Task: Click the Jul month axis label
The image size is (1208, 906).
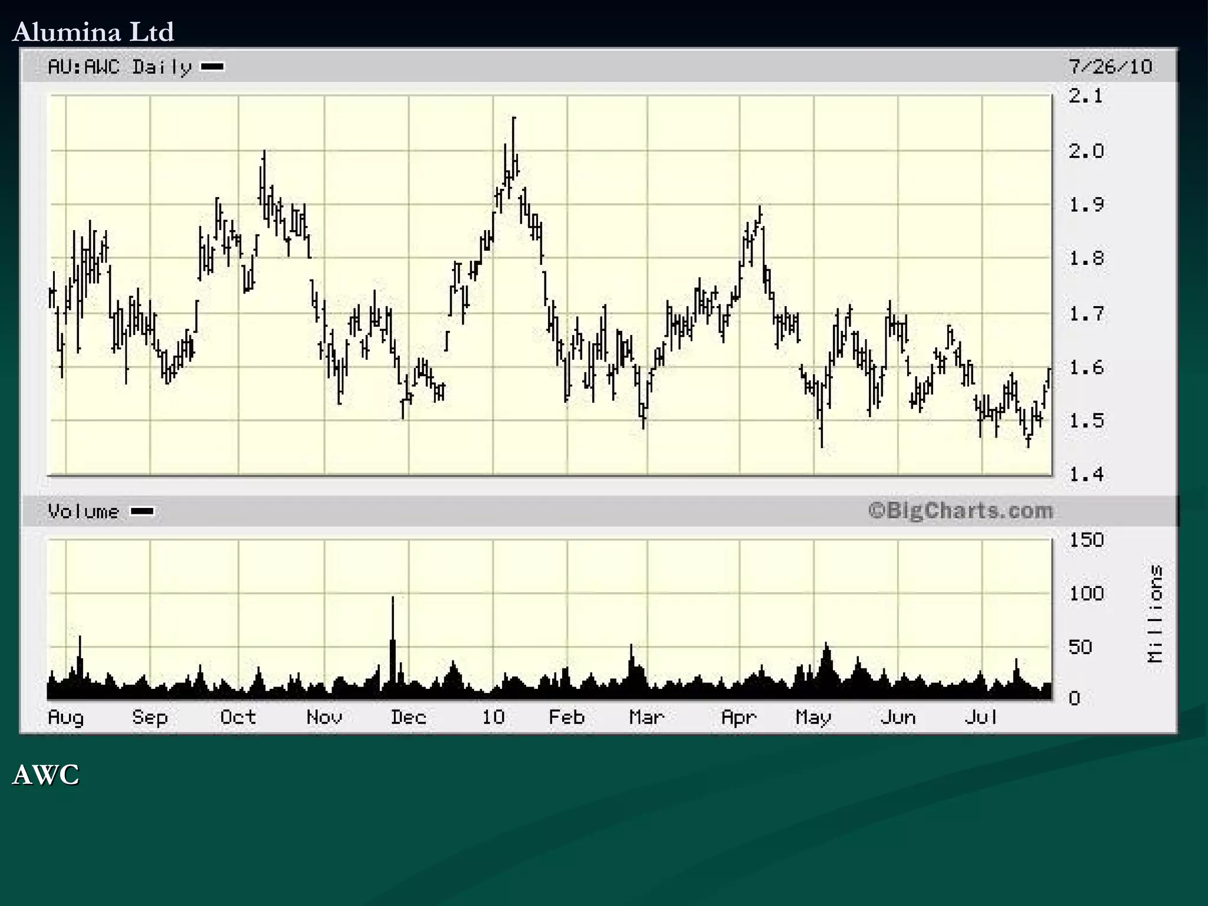Action: [981, 717]
